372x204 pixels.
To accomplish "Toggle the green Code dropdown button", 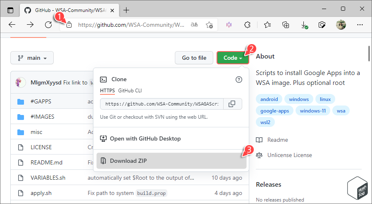I will pyautogui.click(x=233, y=58).
